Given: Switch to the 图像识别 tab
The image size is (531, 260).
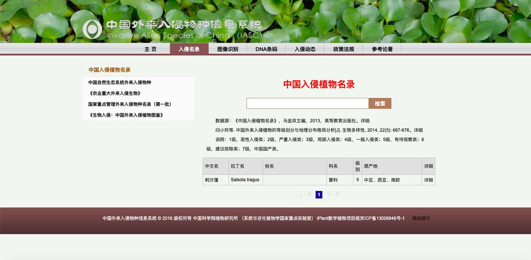Looking at the screenshot, I should click(x=228, y=49).
